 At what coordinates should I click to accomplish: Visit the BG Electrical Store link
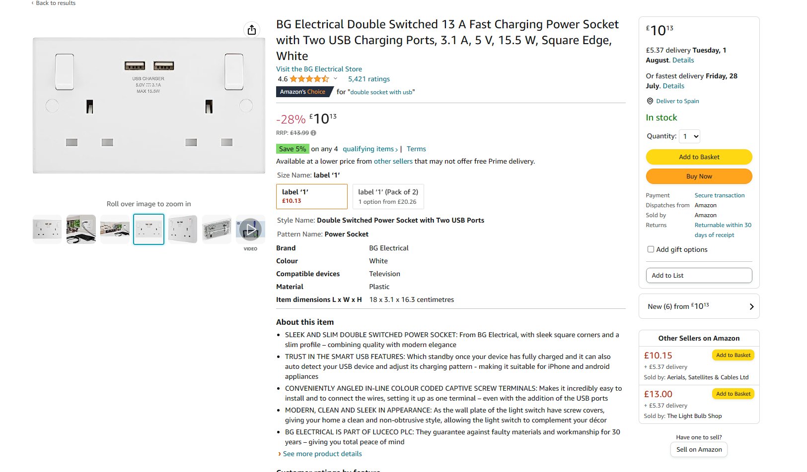[319, 69]
